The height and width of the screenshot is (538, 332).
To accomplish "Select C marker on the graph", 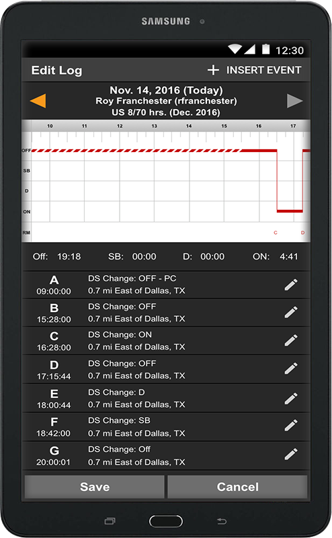I will click(276, 233).
